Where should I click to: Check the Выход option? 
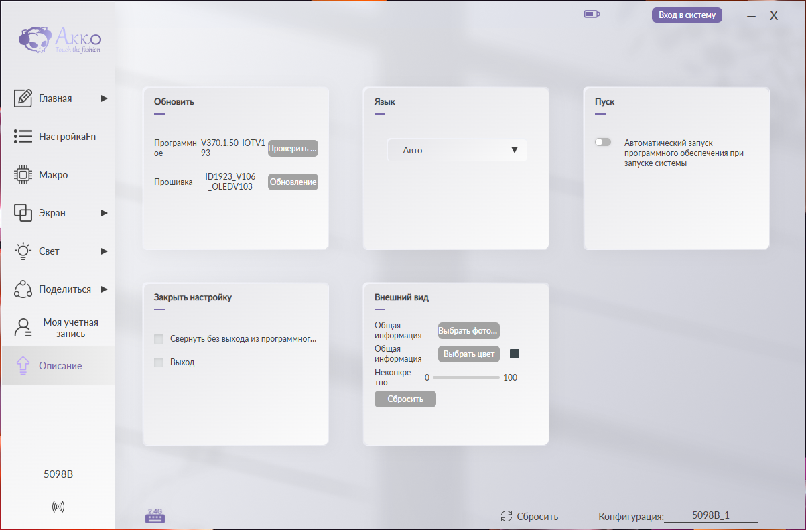coord(159,362)
